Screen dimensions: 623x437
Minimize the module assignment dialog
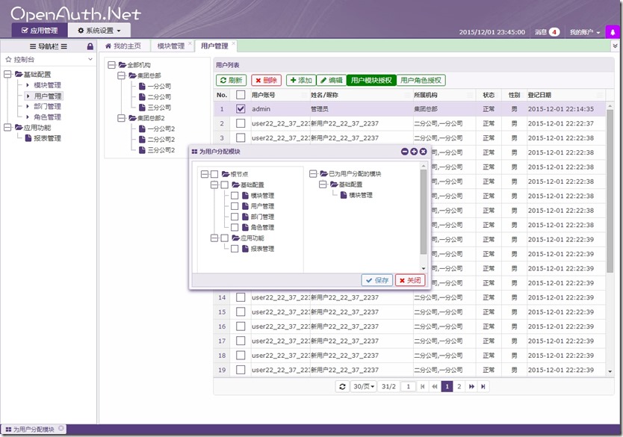pyautogui.click(x=405, y=152)
